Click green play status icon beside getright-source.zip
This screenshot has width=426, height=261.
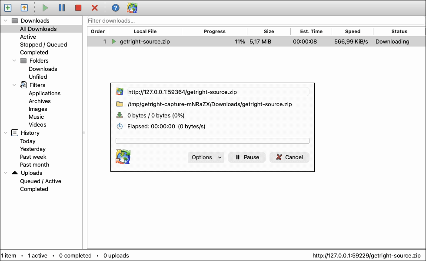[x=114, y=41]
